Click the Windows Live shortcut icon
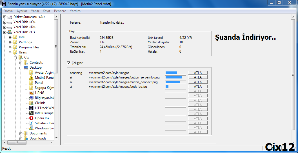The width and height of the screenshot is (298, 153). [31, 128]
